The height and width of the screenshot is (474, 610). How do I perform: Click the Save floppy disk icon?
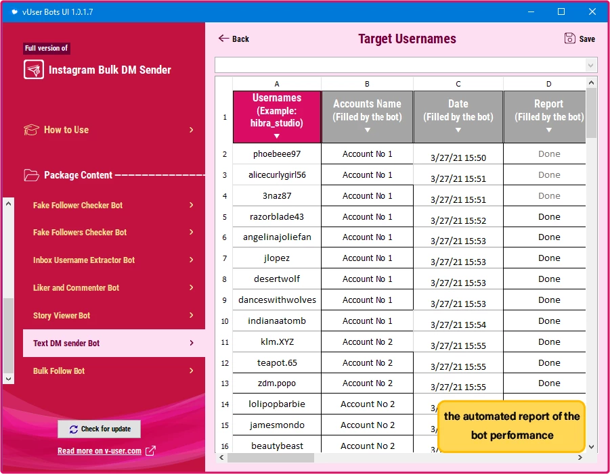pyautogui.click(x=569, y=38)
